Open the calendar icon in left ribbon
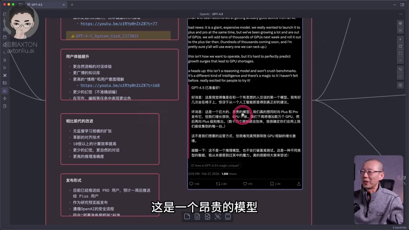This screenshot has height=230, width=409. pos(4,37)
